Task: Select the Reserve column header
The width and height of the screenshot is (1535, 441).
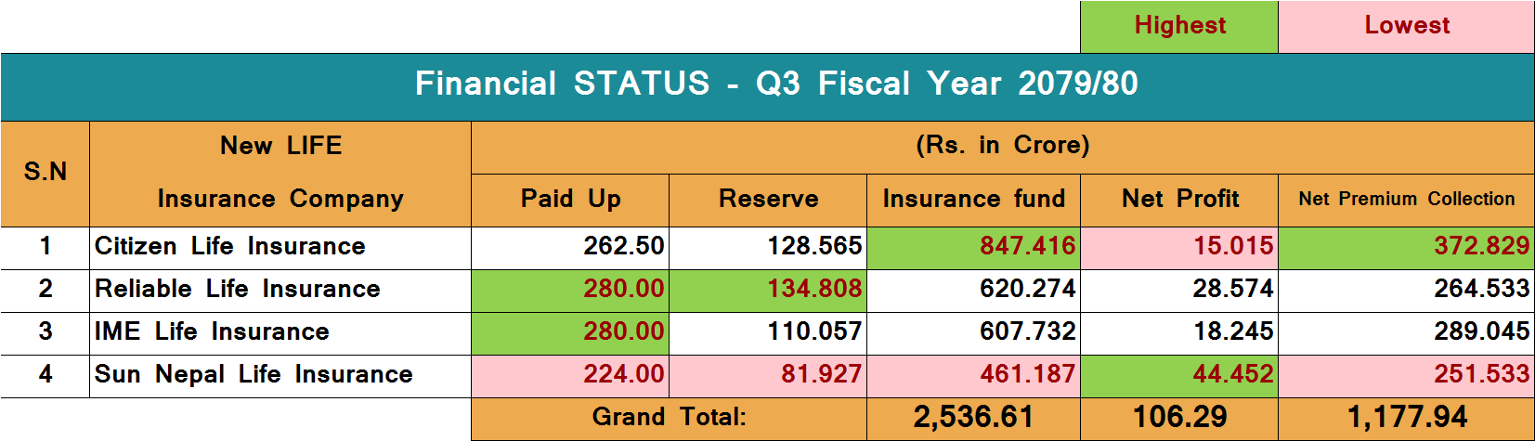Action: (768, 200)
